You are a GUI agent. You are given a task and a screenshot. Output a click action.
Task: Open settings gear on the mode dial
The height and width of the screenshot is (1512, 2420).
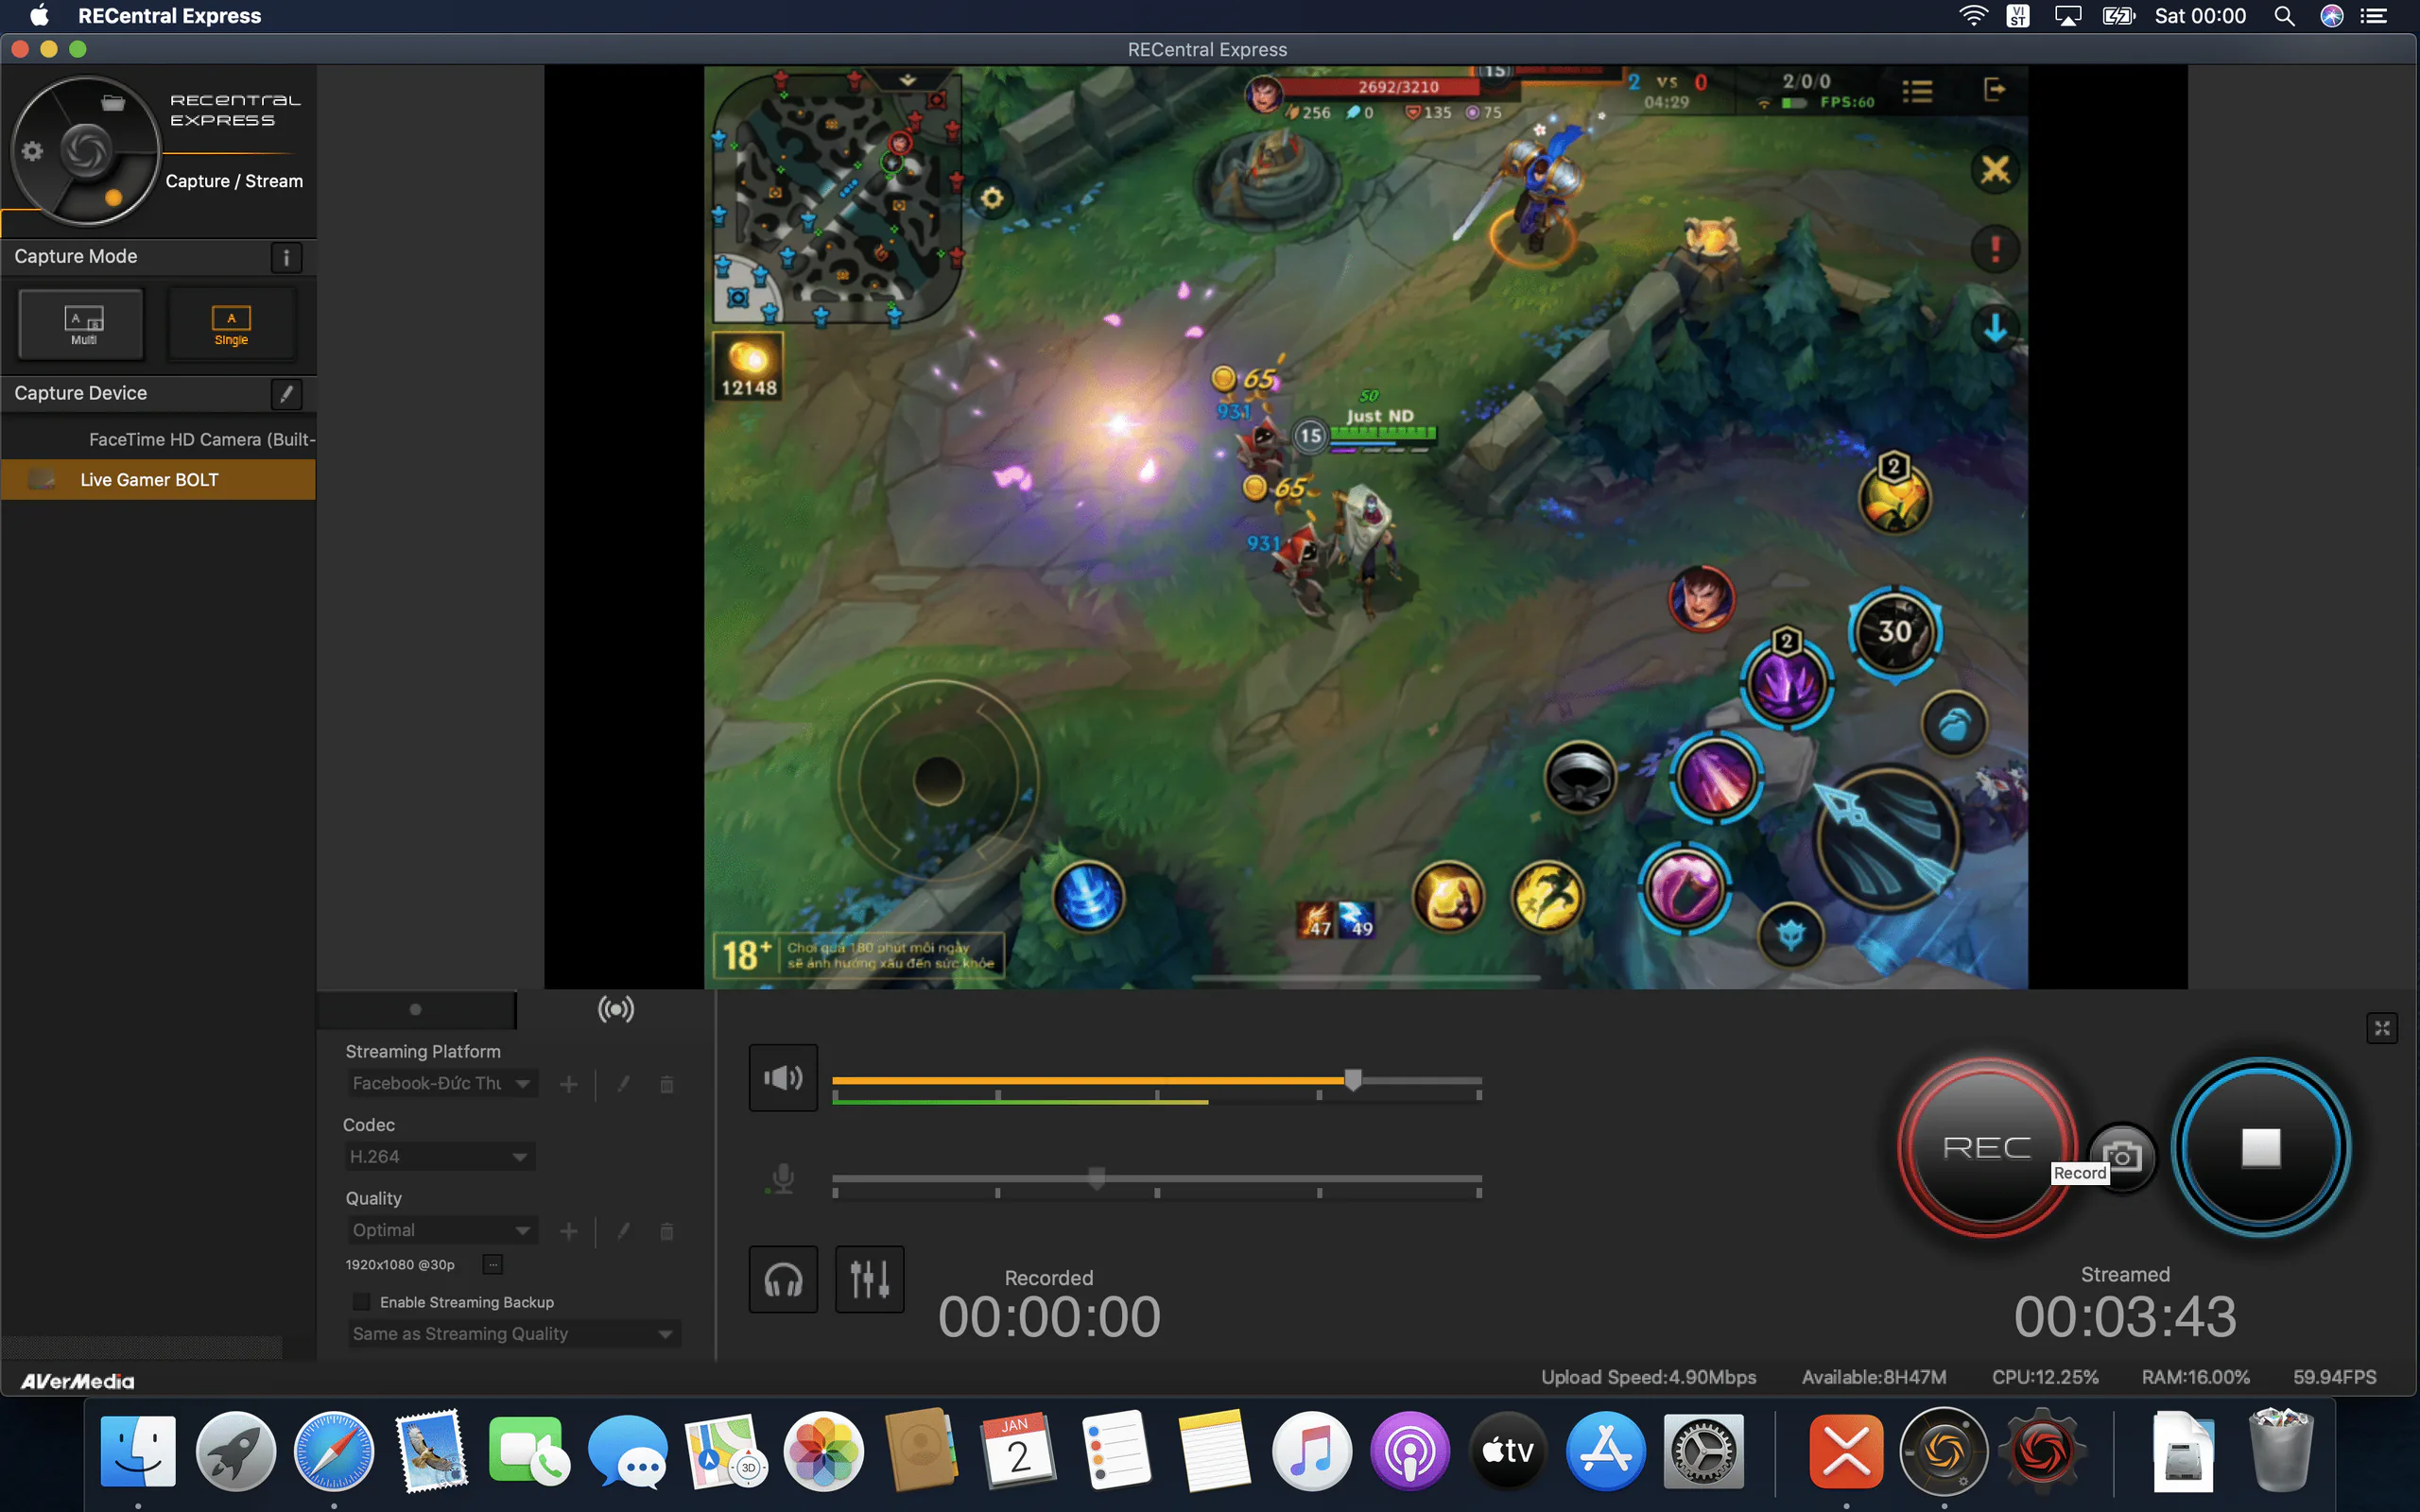pos(33,151)
